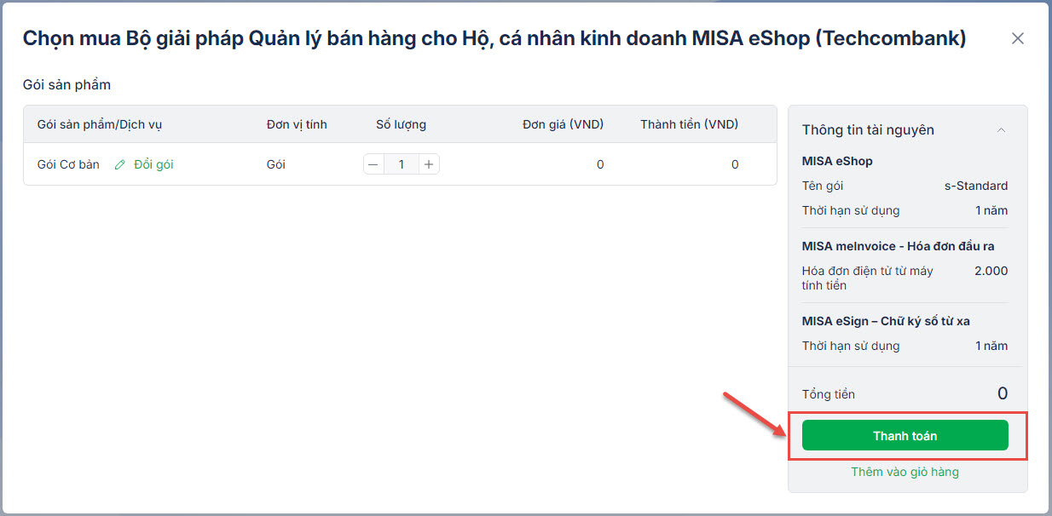Click the Thành tiền (VND) column header
This screenshot has height=516, width=1052.
point(690,124)
